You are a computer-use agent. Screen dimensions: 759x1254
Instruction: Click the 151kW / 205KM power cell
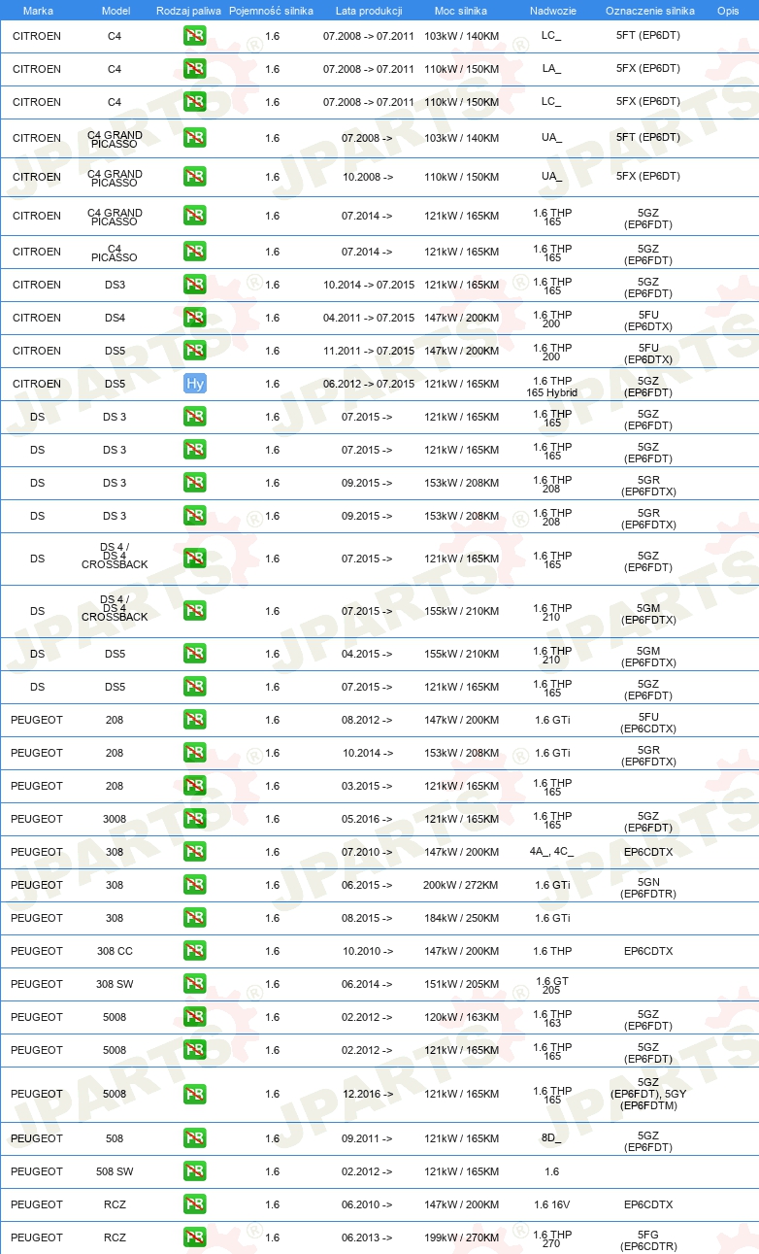tap(461, 984)
